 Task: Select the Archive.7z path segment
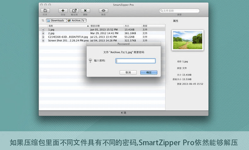click(x=76, y=20)
